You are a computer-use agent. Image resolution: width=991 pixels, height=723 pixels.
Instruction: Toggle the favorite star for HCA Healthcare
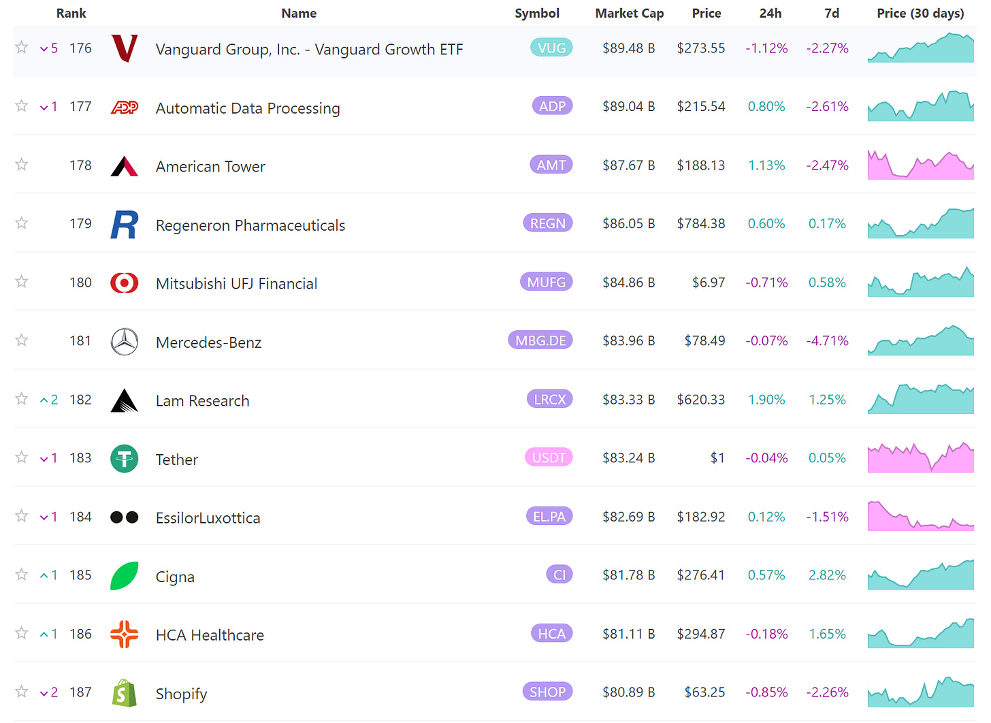pos(22,632)
